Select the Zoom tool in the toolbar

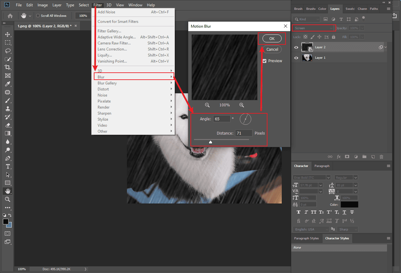click(8, 199)
